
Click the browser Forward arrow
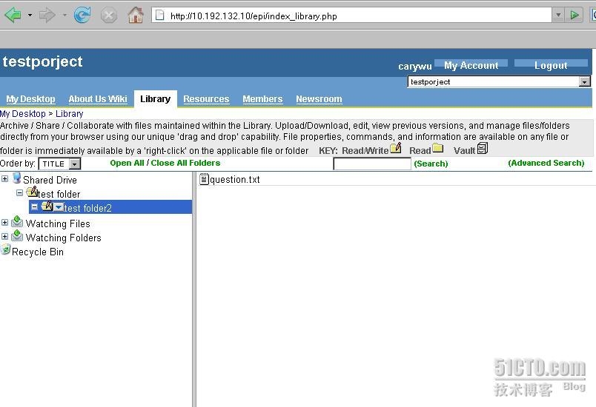pyautogui.click(x=47, y=16)
